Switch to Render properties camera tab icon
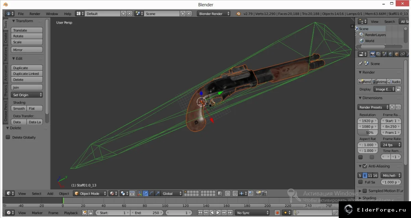The width and height of the screenshot is (411, 218). pos(373,54)
